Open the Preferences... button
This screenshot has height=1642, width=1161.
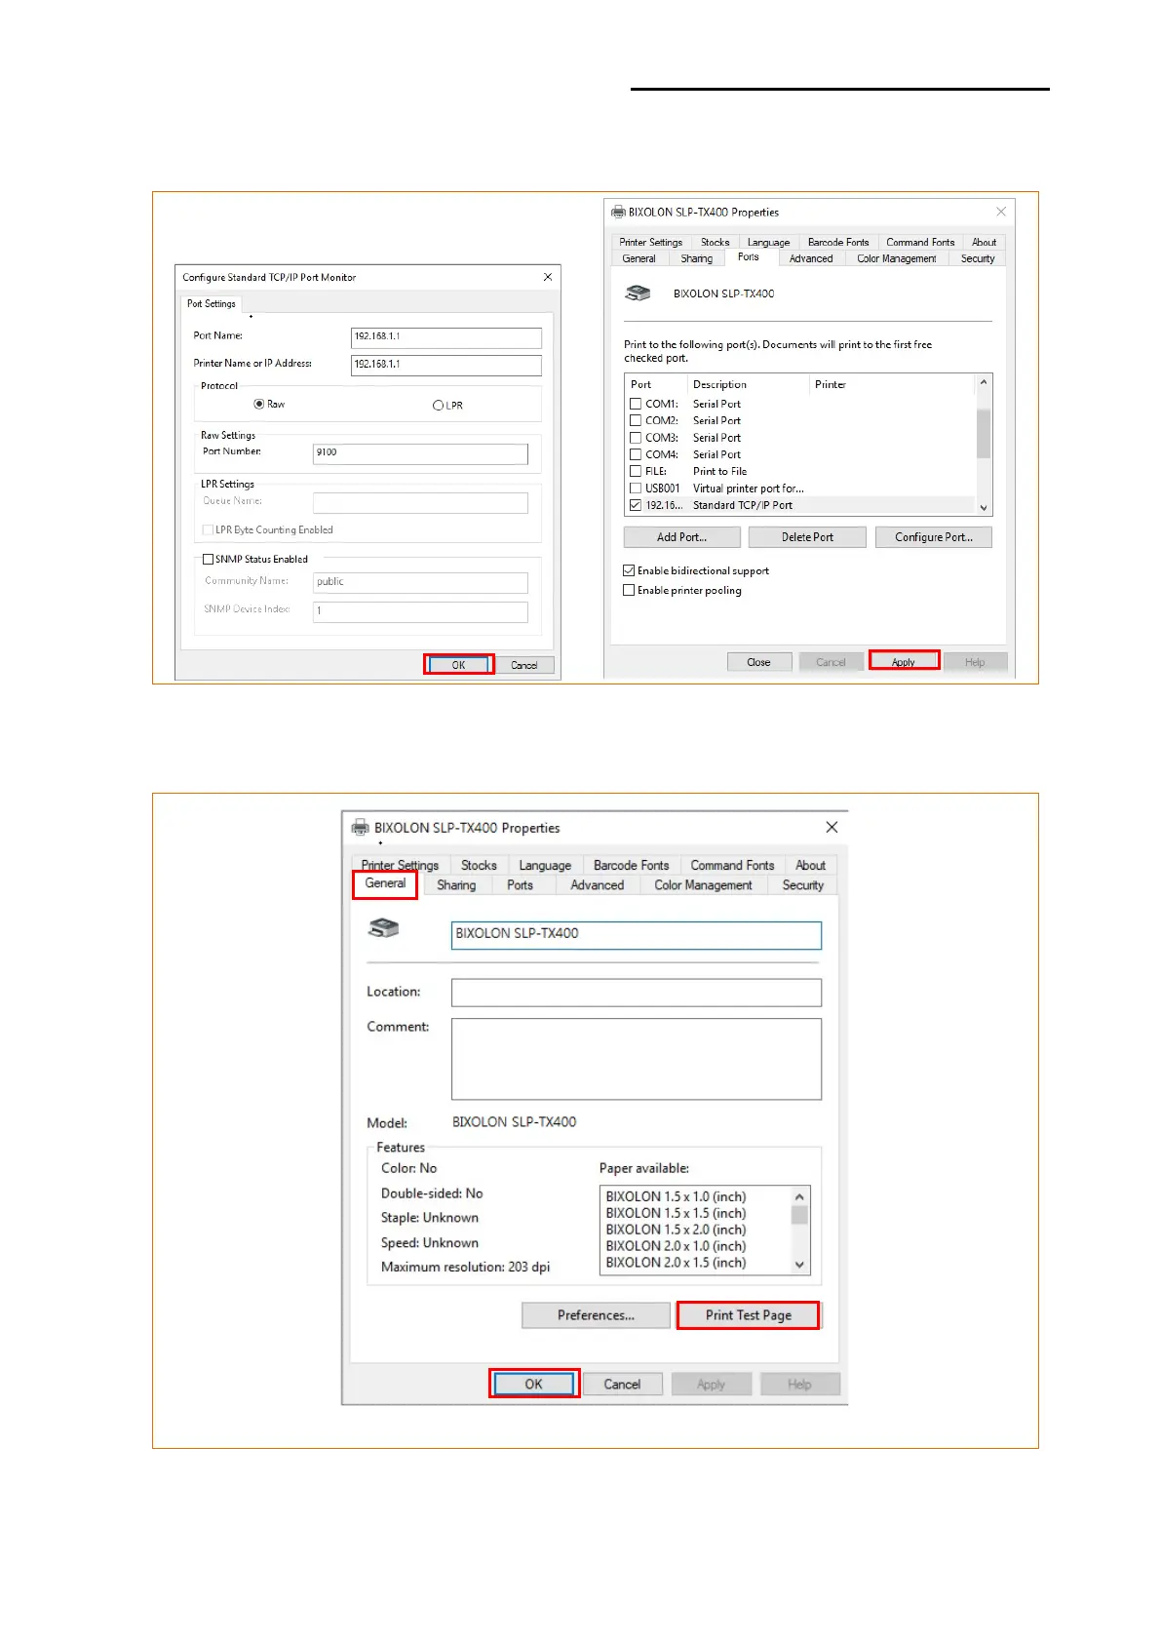point(596,1315)
